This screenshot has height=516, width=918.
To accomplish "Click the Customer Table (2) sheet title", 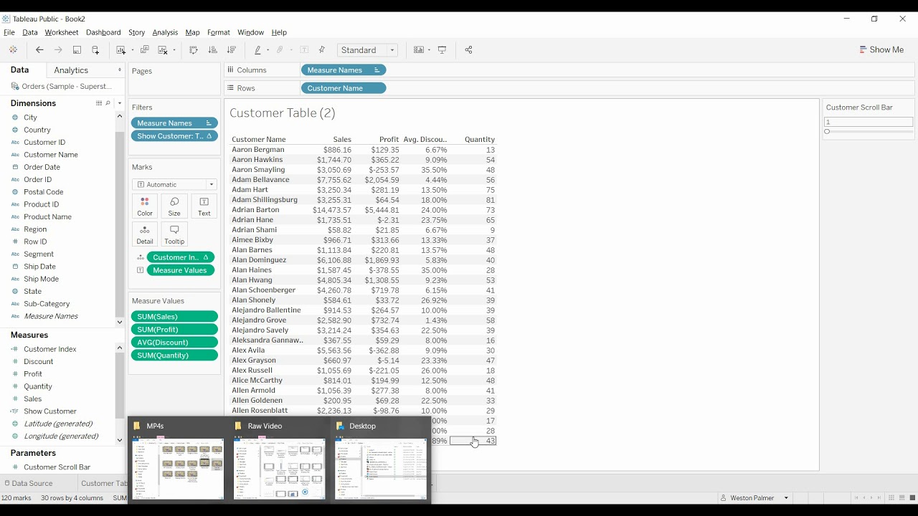I will click(283, 113).
